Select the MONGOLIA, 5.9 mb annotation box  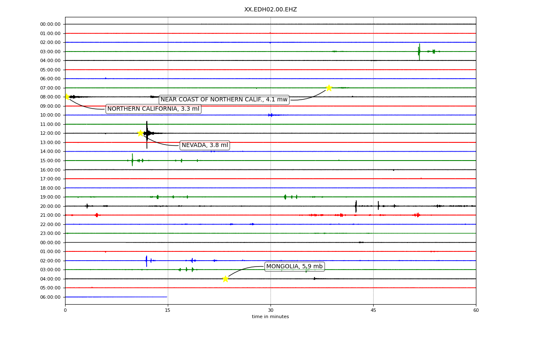point(295,267)
